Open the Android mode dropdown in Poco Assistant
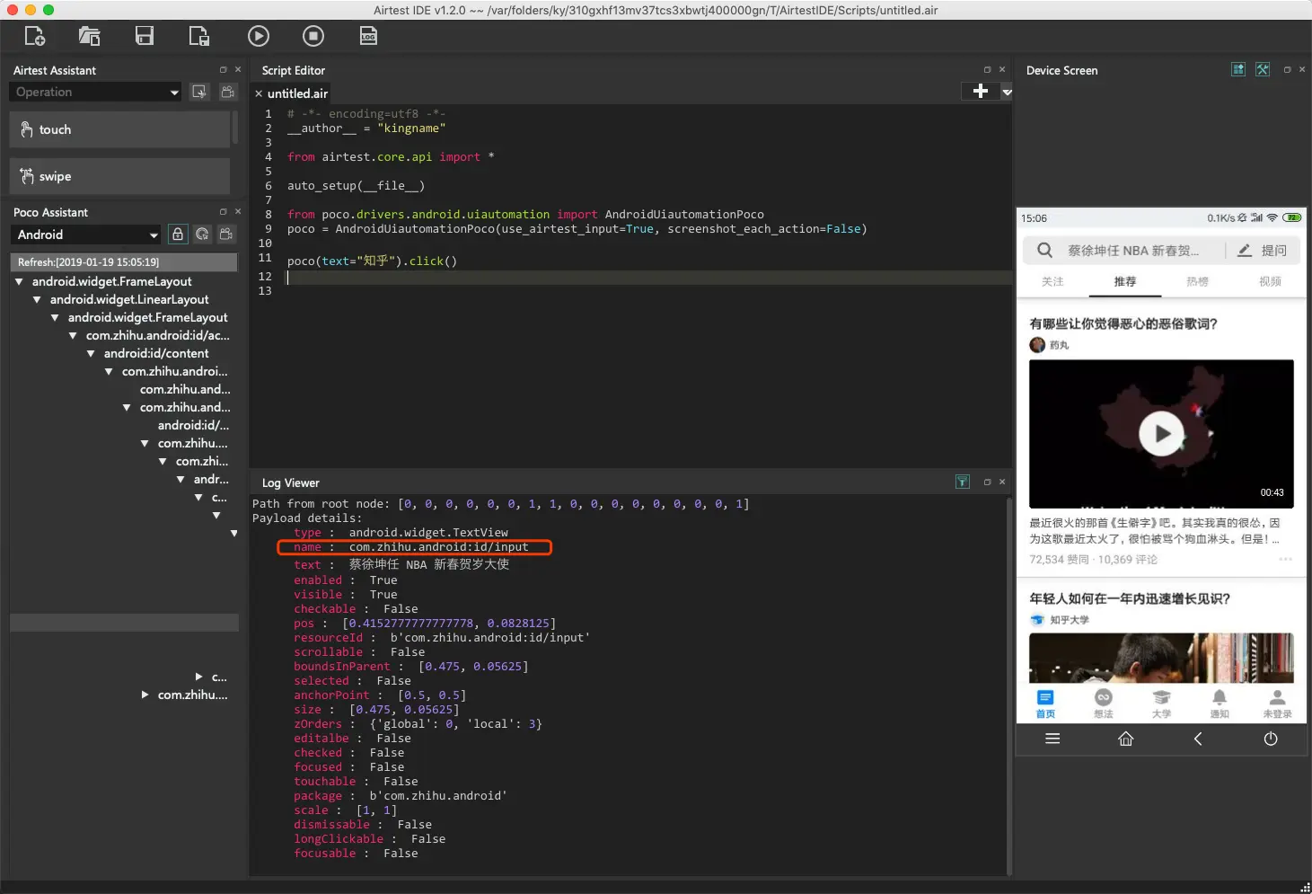 pos(86,235)
